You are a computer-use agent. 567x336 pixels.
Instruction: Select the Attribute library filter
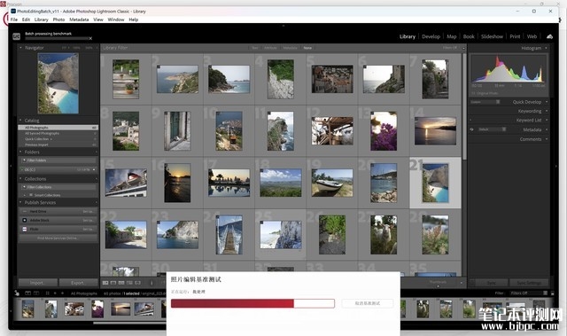tap(270, 48)
